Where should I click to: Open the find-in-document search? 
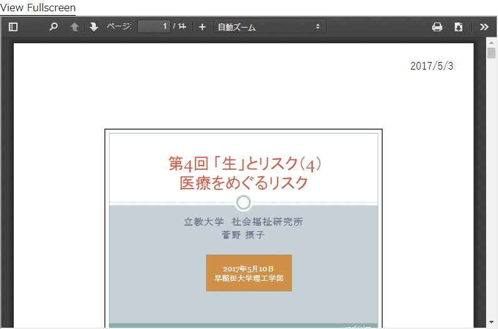tap(53, 27)
